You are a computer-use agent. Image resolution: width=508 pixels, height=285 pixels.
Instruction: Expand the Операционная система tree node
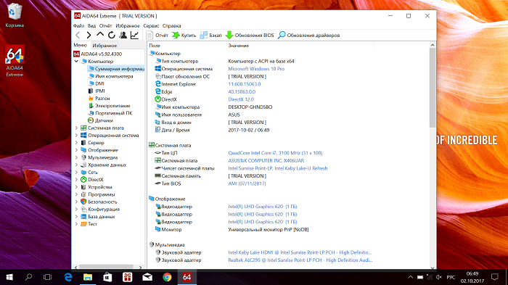(76, 136)
